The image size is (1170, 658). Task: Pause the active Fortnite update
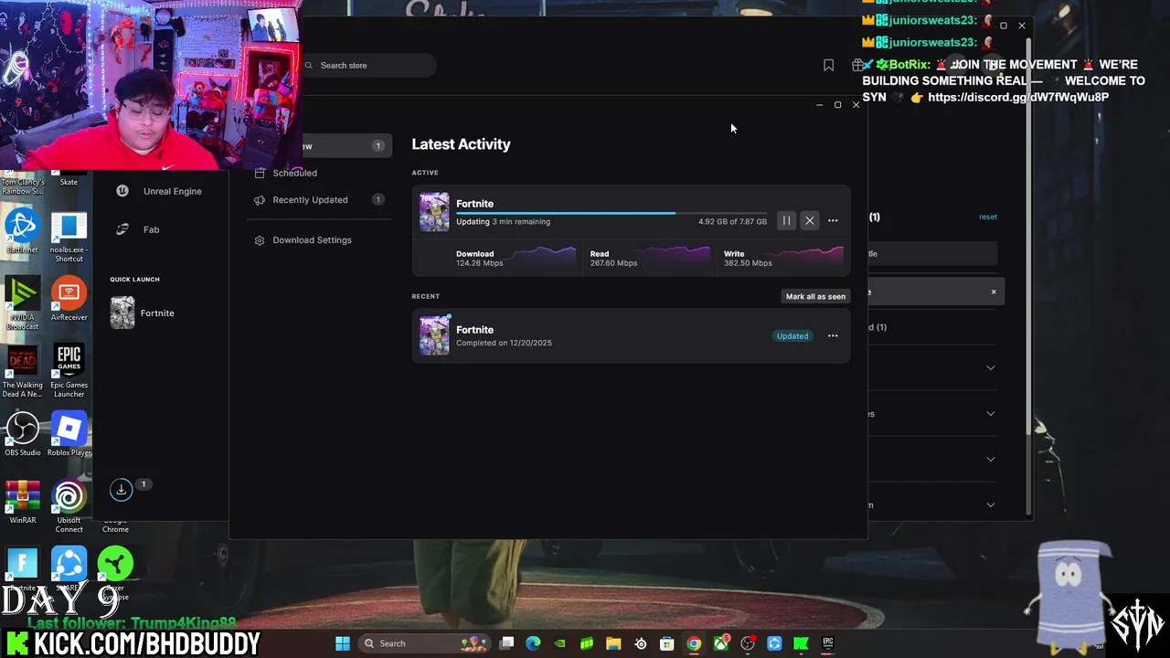click(786, 220)
